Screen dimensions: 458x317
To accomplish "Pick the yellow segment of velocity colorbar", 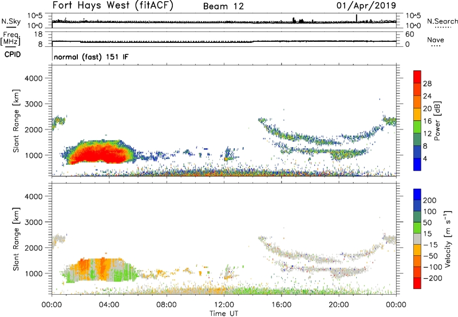I will click(x=417, y=250).
